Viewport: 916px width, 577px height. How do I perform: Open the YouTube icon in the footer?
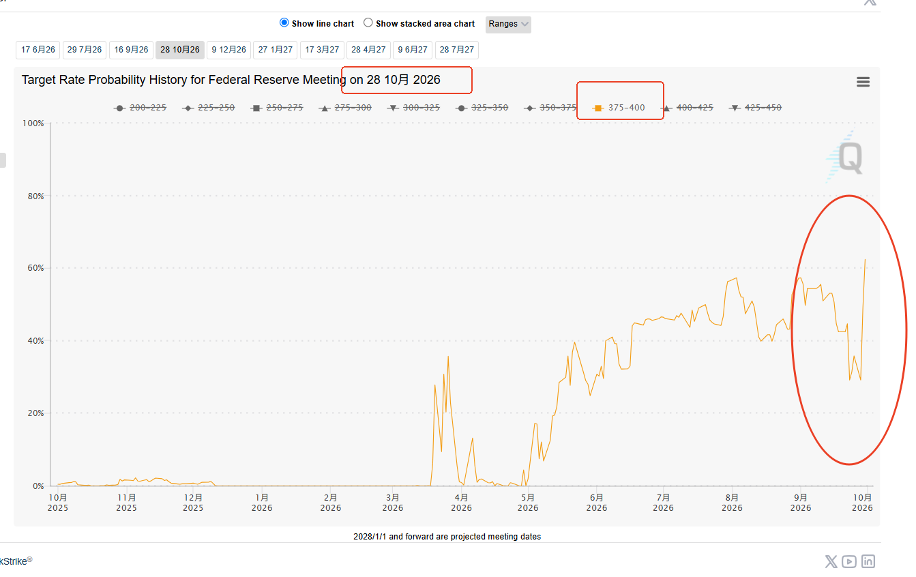click(849, 561)
